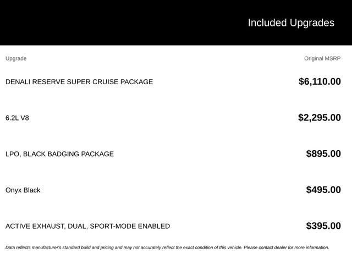This screenshot has width=352, height=264.
Task: Click the $895.00 price value
Action: click(x=323, y=154)
